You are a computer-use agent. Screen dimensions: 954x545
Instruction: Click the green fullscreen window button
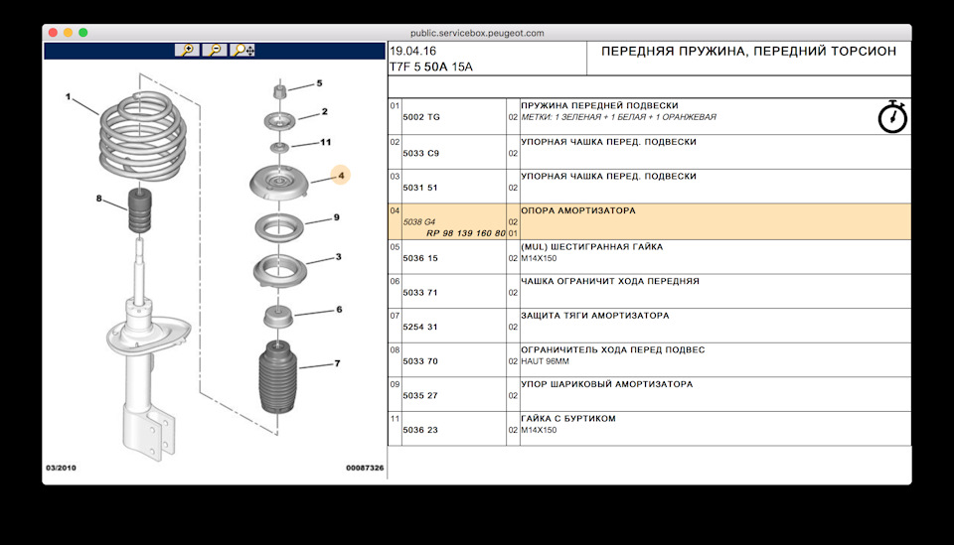[x=83, y=33]
